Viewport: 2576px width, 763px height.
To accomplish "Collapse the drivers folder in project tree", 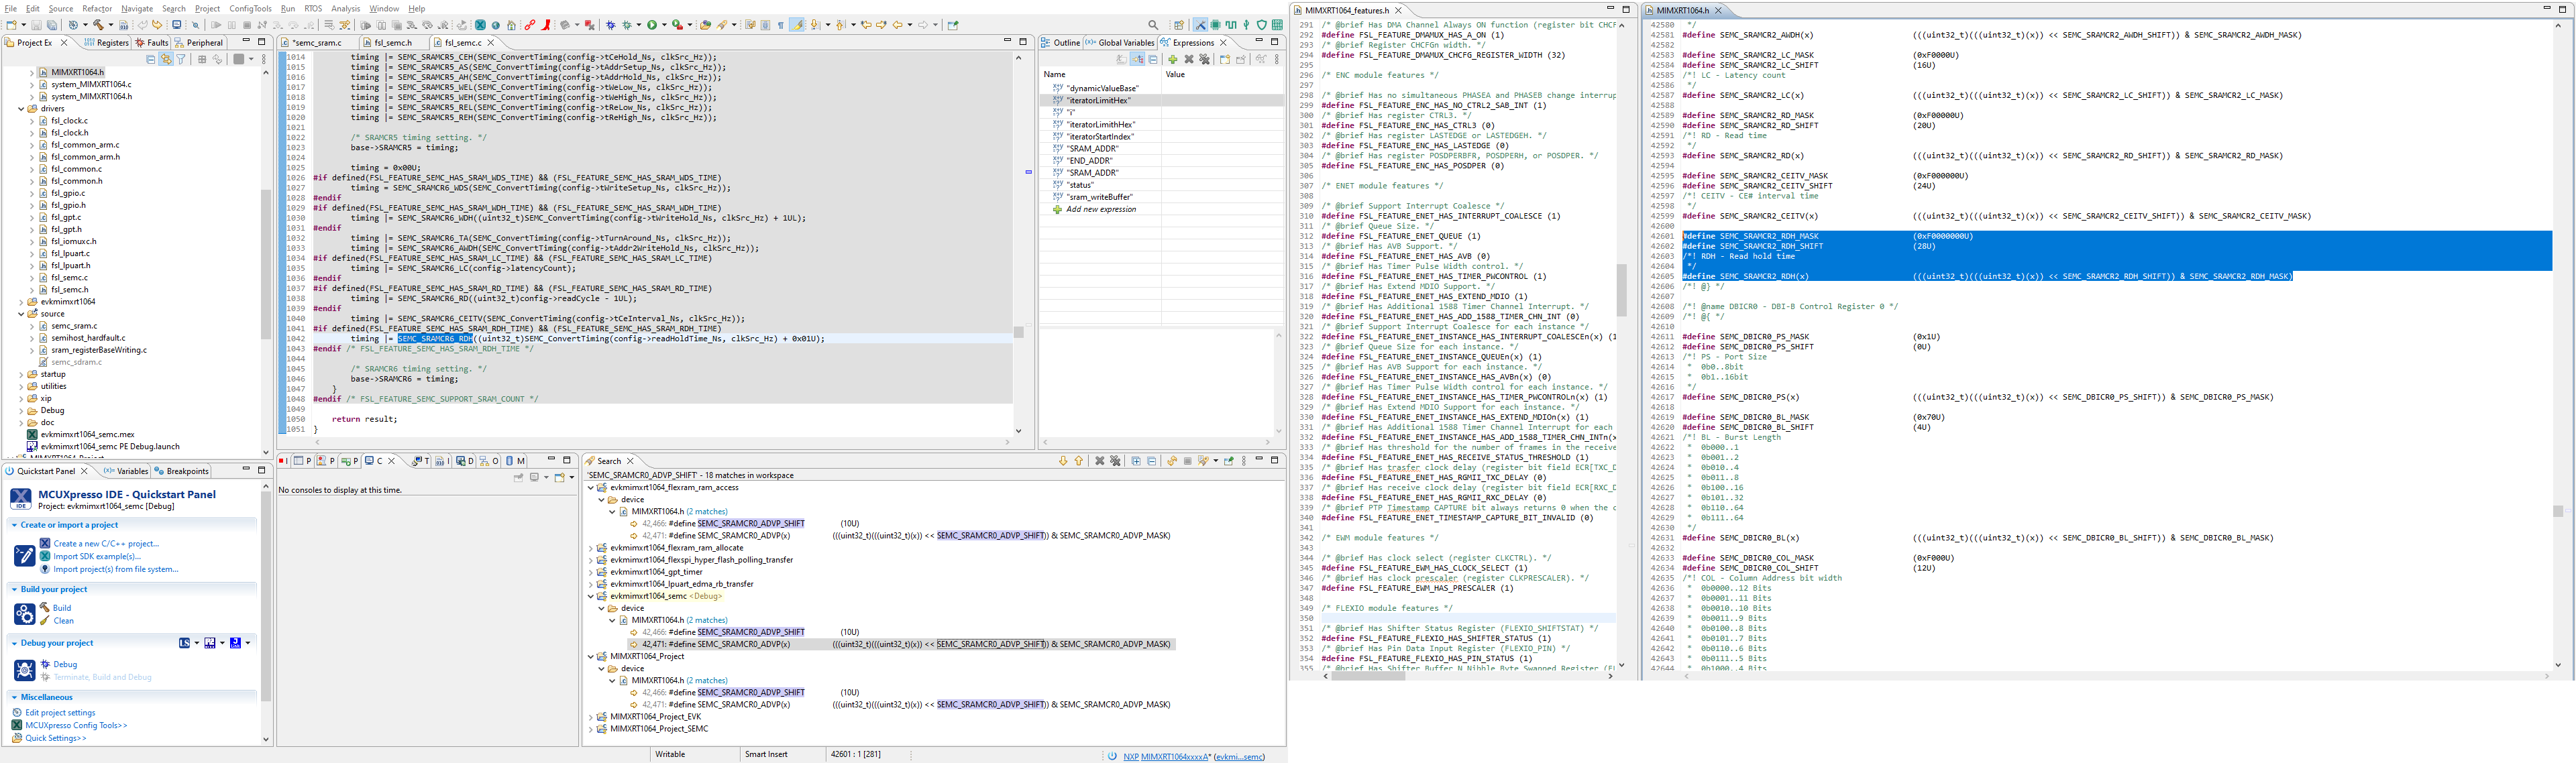I will [21, 109].
